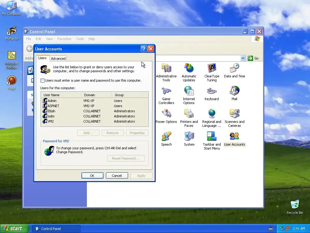Select User Accounts icon in Control Panel
This screenshot has width=310, height=233.
tap(235, 139)
